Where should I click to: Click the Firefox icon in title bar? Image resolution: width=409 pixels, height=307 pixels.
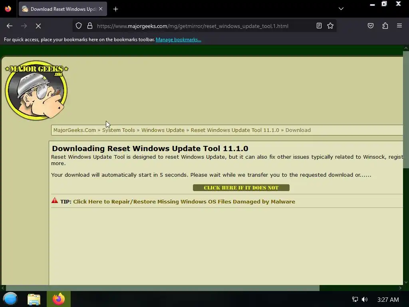8,9
